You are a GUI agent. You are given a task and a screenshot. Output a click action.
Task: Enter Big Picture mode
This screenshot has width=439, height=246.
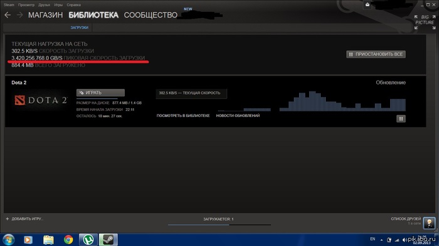tap(425, 23)
